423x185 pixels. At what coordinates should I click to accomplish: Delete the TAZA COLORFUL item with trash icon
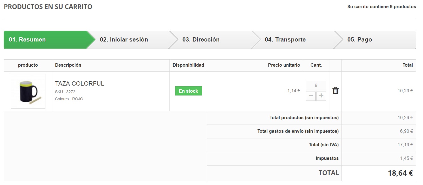[335, 91]
